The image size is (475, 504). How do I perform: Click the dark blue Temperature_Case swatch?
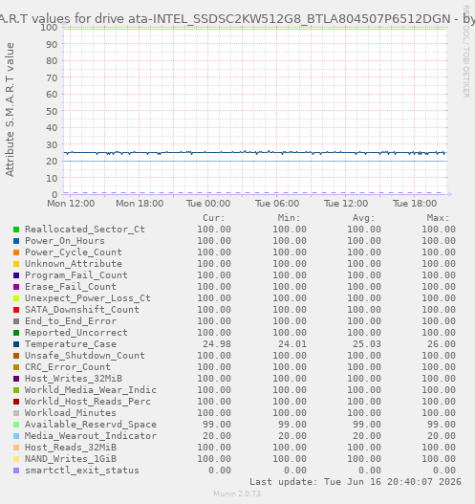pyautogui.click(x=16, y=344)
